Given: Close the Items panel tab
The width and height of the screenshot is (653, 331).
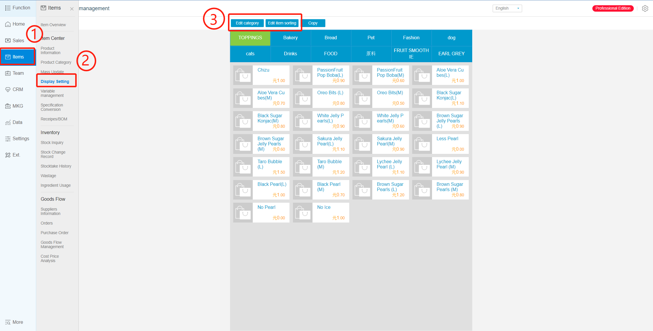Looking at the screenshot, I should [x=72, y=9].
